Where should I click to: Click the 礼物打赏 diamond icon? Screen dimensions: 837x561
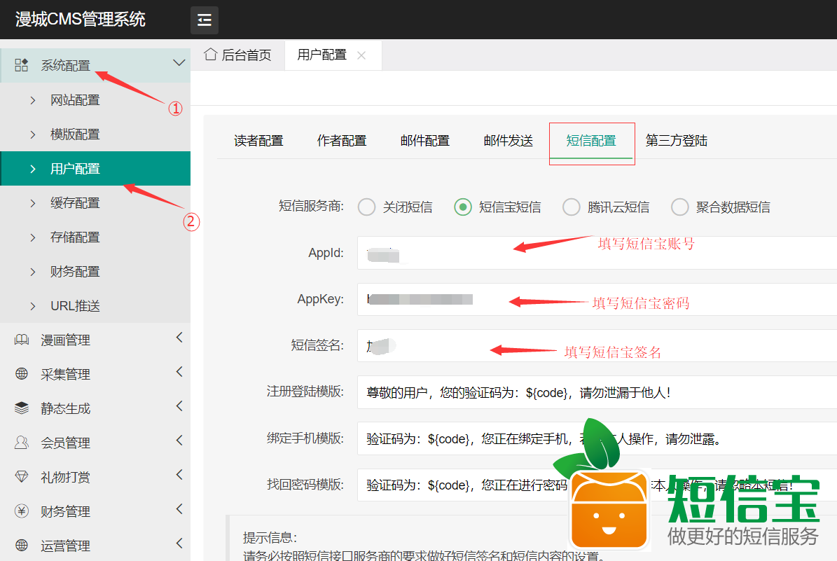(22, 477)
